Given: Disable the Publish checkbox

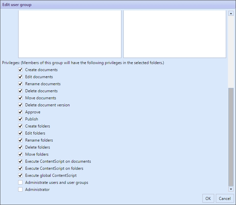Looking at the screenshot, I should point(20,119).
